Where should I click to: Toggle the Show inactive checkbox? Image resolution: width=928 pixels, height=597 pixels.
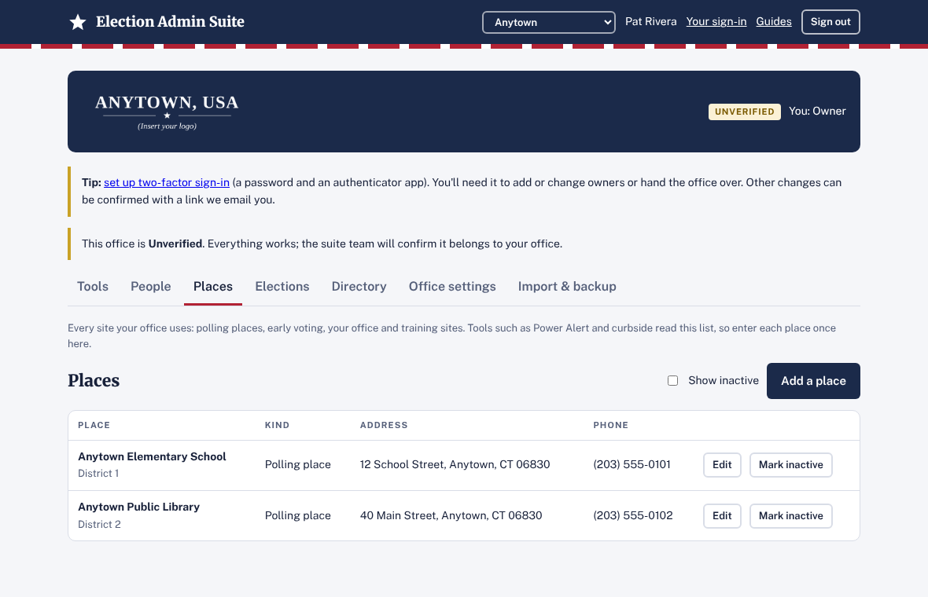673,381
